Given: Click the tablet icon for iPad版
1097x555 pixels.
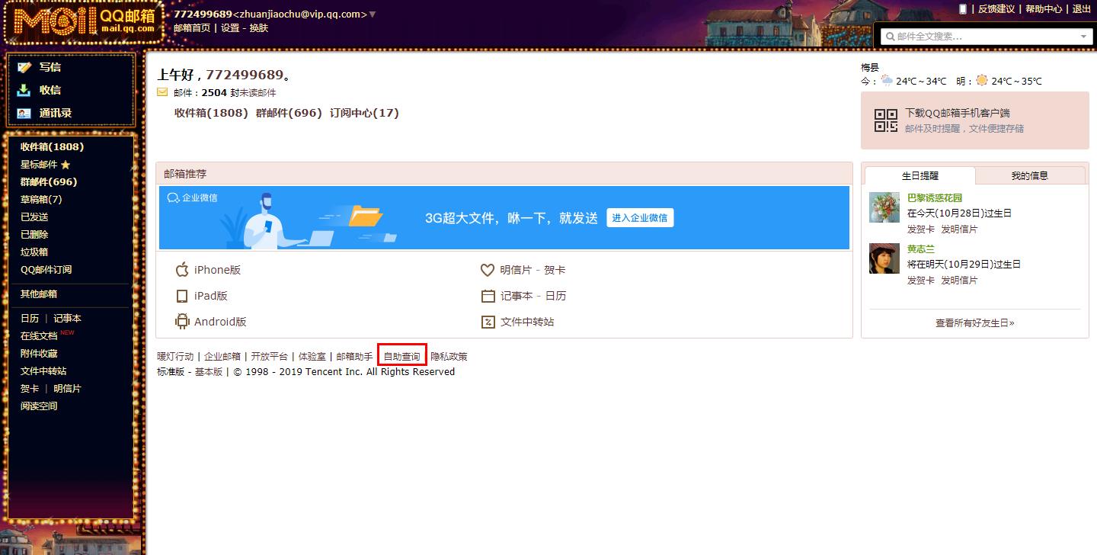Looking at the screenshot, I should [x=182, y=296].
